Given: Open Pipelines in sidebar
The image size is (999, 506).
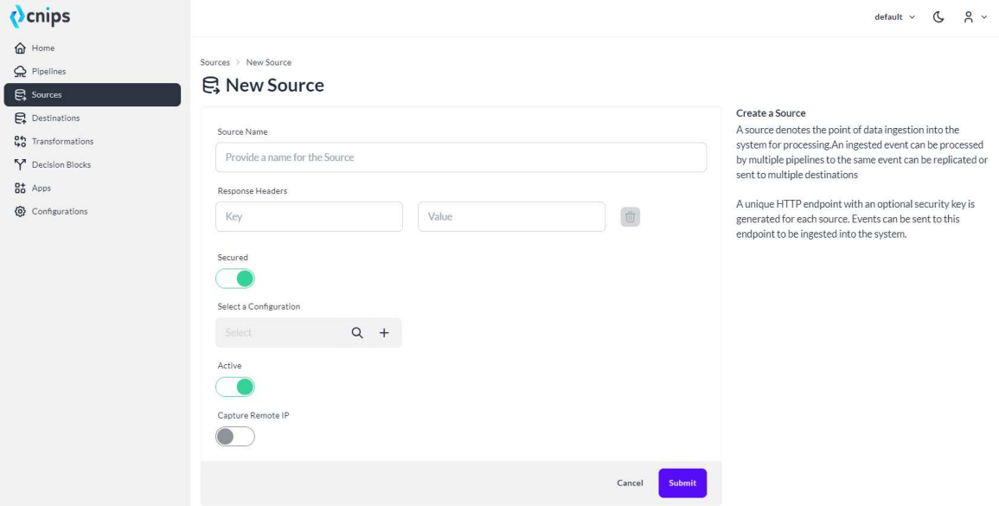Looking at the screenshot, I should point(93,72).
